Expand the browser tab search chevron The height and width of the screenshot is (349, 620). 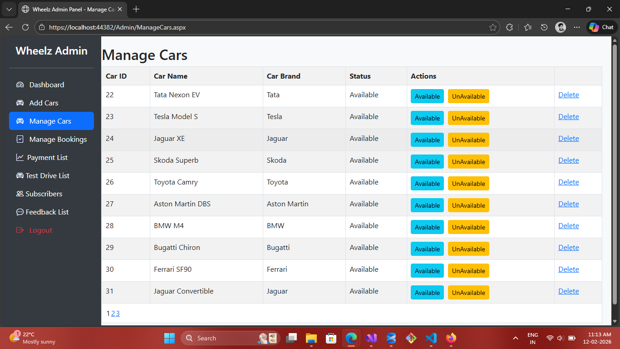[9, 9]
